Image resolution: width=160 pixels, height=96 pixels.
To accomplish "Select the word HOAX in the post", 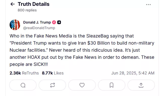I will click(x=34, y=57).
